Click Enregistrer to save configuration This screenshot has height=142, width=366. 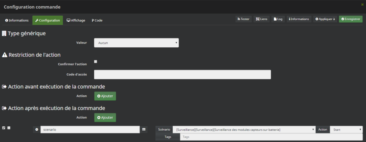351,19
